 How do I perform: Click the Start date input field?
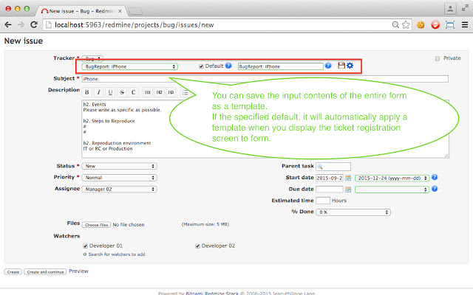330,178
